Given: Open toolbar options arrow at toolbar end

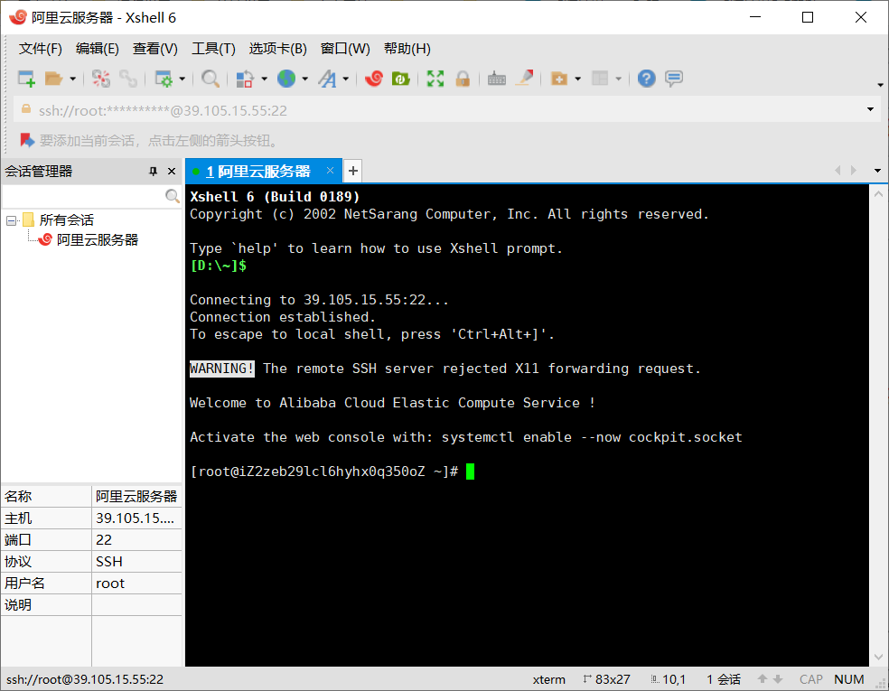Looking at the screenshot, I should [x=880, y=85].
